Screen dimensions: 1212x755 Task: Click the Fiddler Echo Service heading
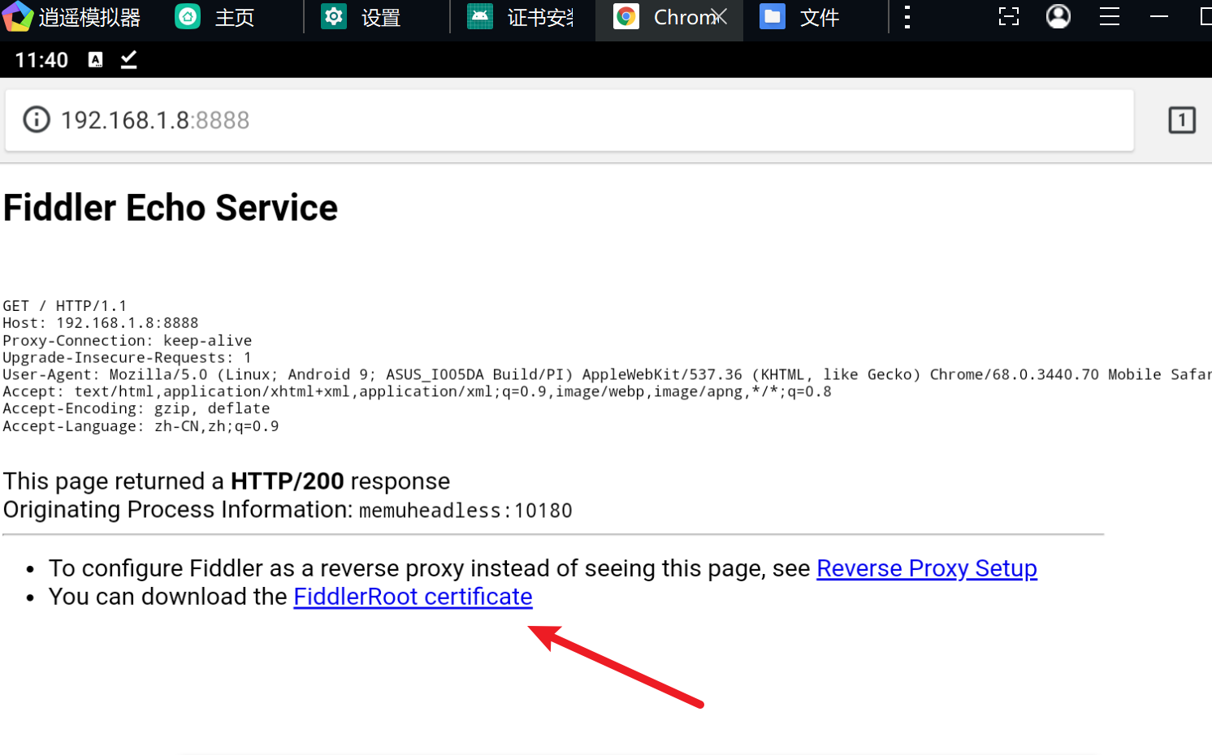tap(171, 208)
